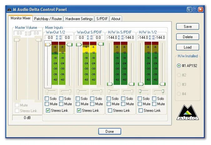Image resolution: width=211 pixels, height=145 pixels.
Task: Click WavOut 1/2 left fader handle
Action: [x=48, y=44]
